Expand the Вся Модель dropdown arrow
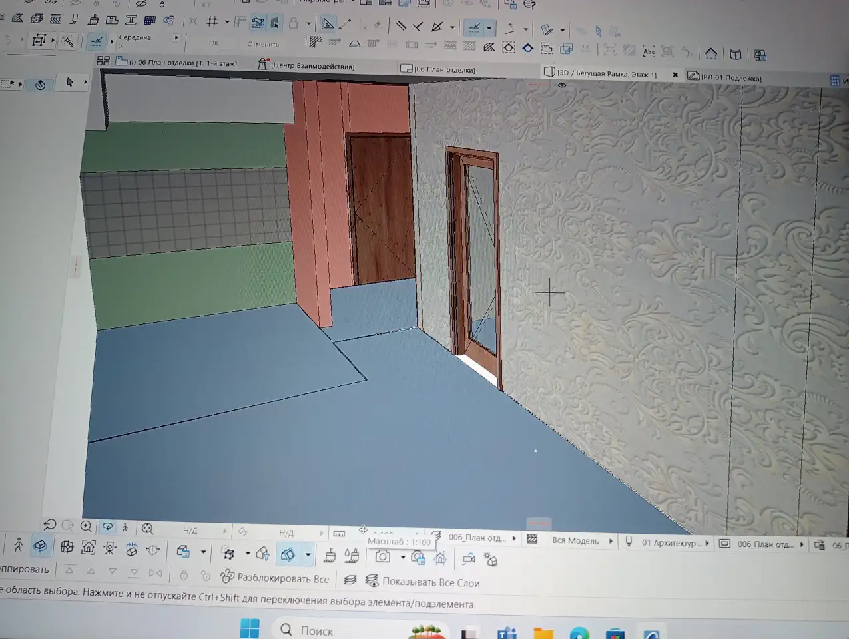Viewport: 849px width, 639px height. 611,542
